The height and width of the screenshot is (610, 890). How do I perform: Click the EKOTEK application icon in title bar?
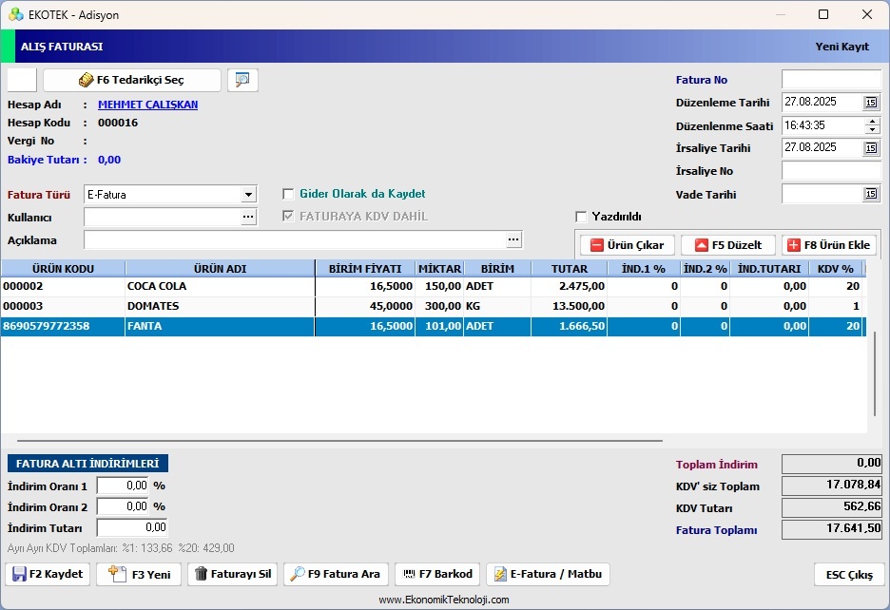[x=16, y=15]
